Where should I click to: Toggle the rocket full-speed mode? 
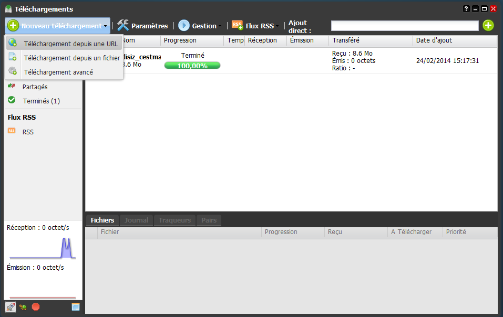click(x=11, y=307)
